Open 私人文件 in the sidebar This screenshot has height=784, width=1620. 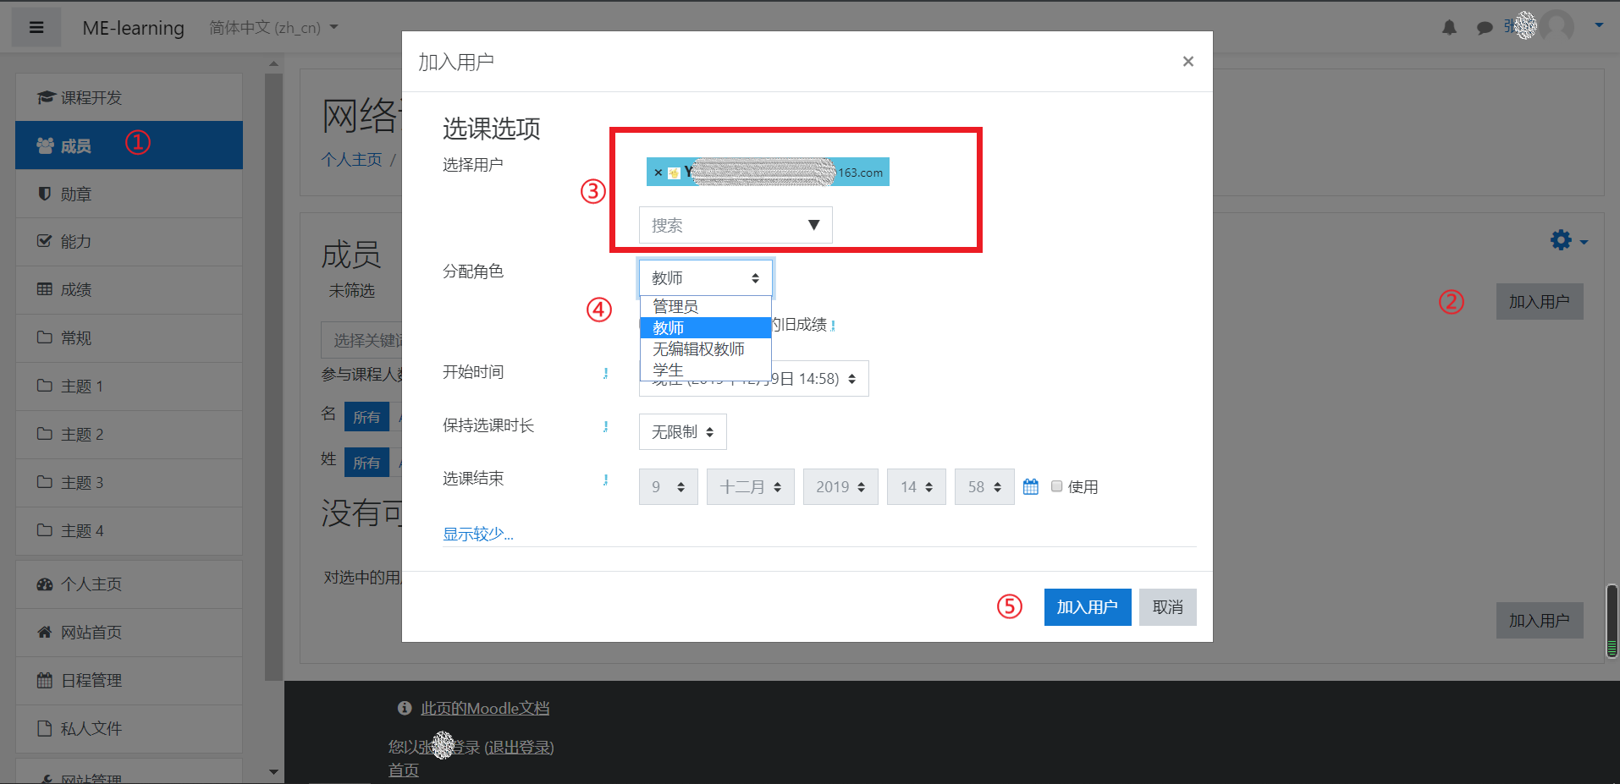[89, 728]
